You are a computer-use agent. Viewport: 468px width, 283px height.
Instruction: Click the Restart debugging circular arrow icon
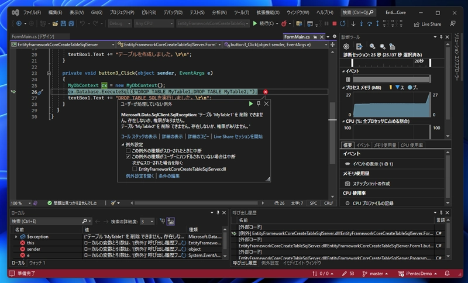(343, 23)
